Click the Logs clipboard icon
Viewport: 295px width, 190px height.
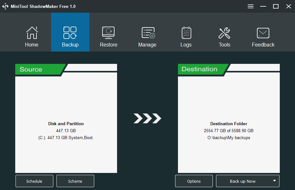pyautogui.click(x=186, y=33)
